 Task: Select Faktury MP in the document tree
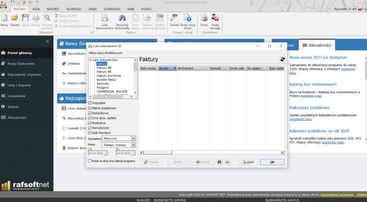pos(104,68)
